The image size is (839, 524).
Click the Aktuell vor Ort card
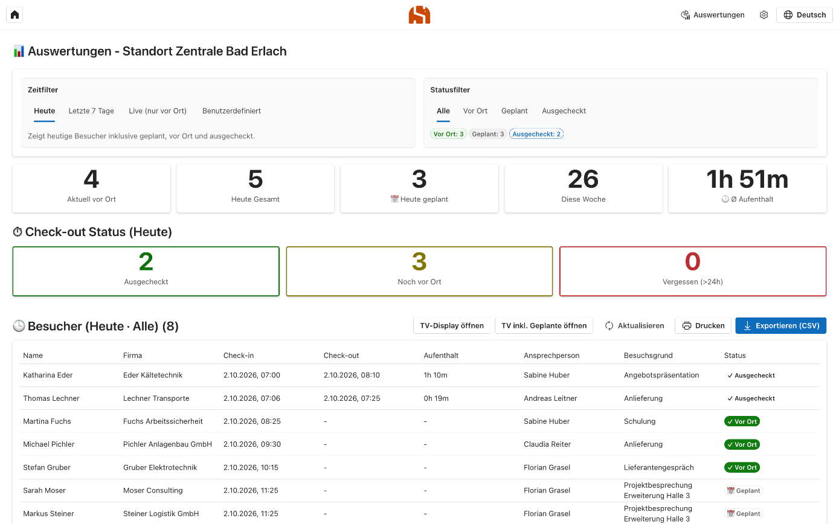tap(91, 188)
